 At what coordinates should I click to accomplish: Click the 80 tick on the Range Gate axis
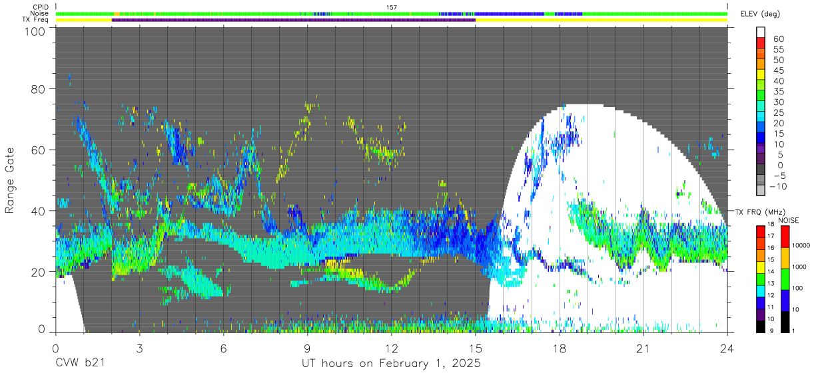tap(39, 88)
